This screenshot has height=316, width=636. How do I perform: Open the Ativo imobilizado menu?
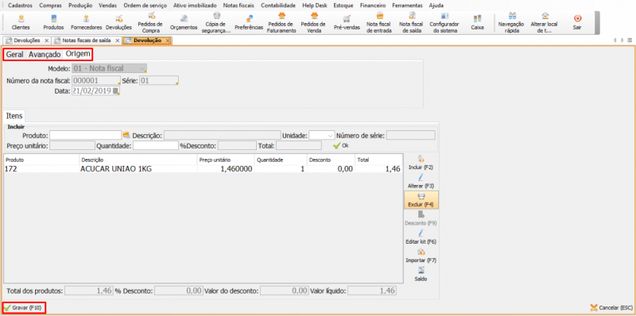coord(195,6)
